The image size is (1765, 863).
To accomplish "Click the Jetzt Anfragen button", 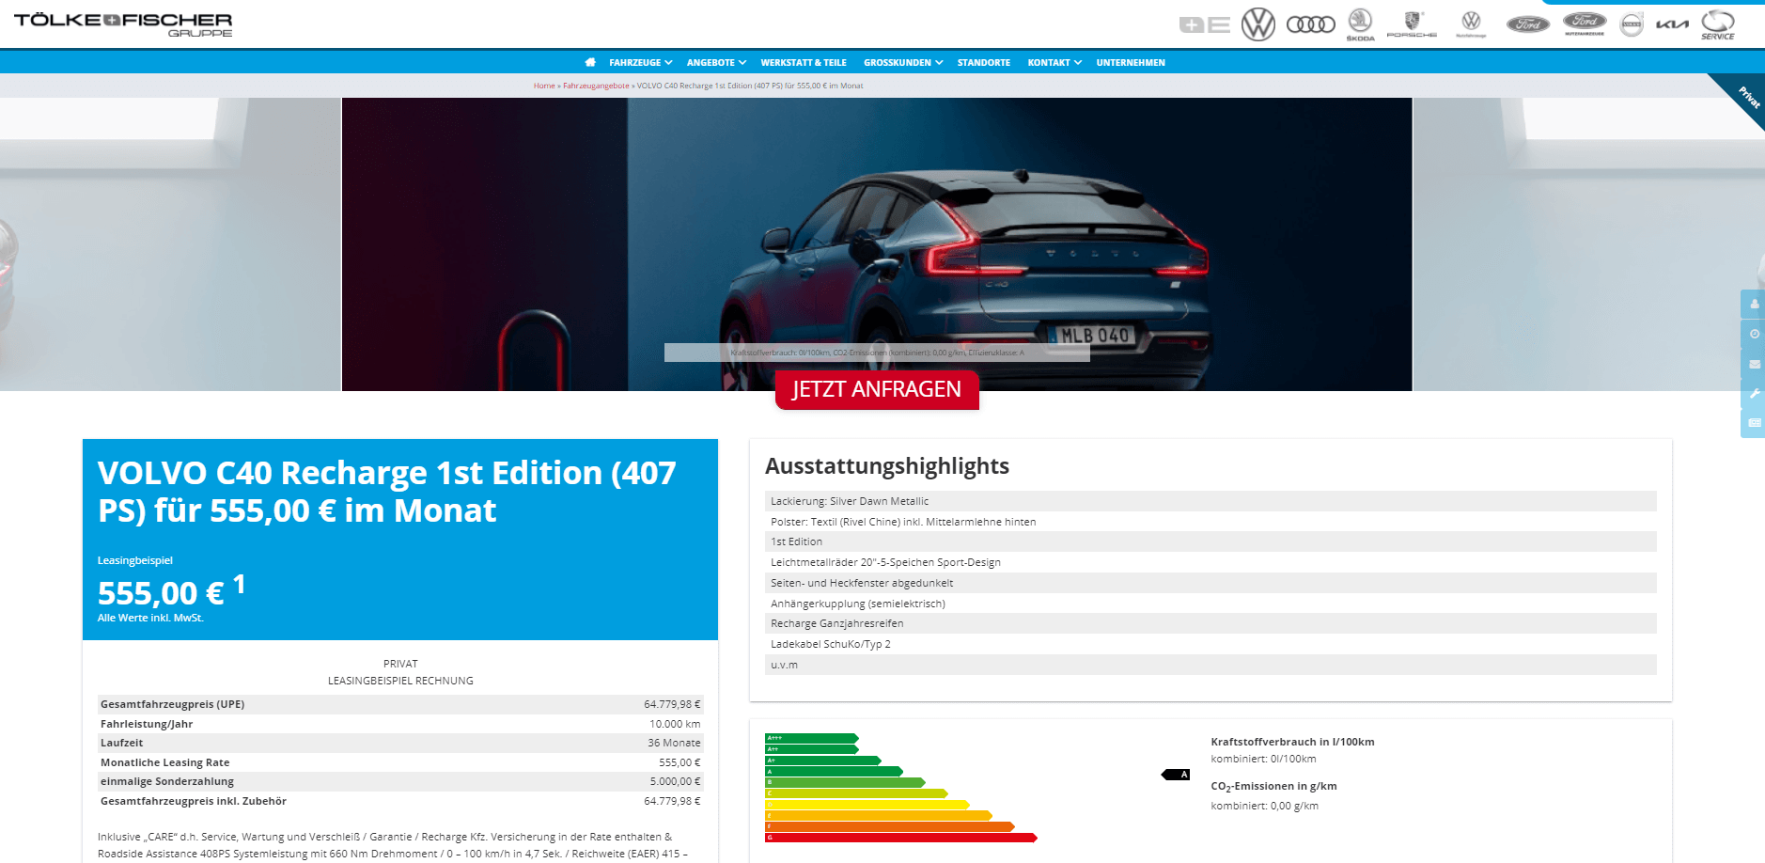I will pos(877,389).
